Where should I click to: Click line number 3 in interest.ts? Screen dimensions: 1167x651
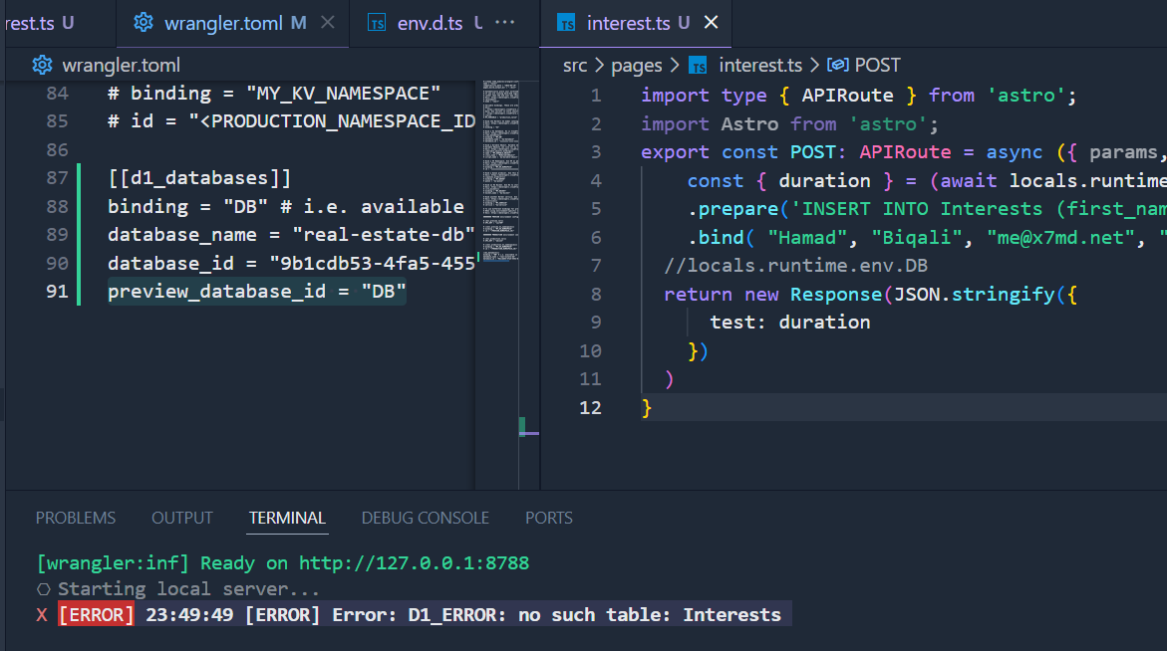click(x=595, y=152)
